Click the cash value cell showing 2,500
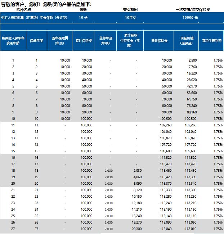The height and width of the screenshot is (234, 224). pos(192,60)
